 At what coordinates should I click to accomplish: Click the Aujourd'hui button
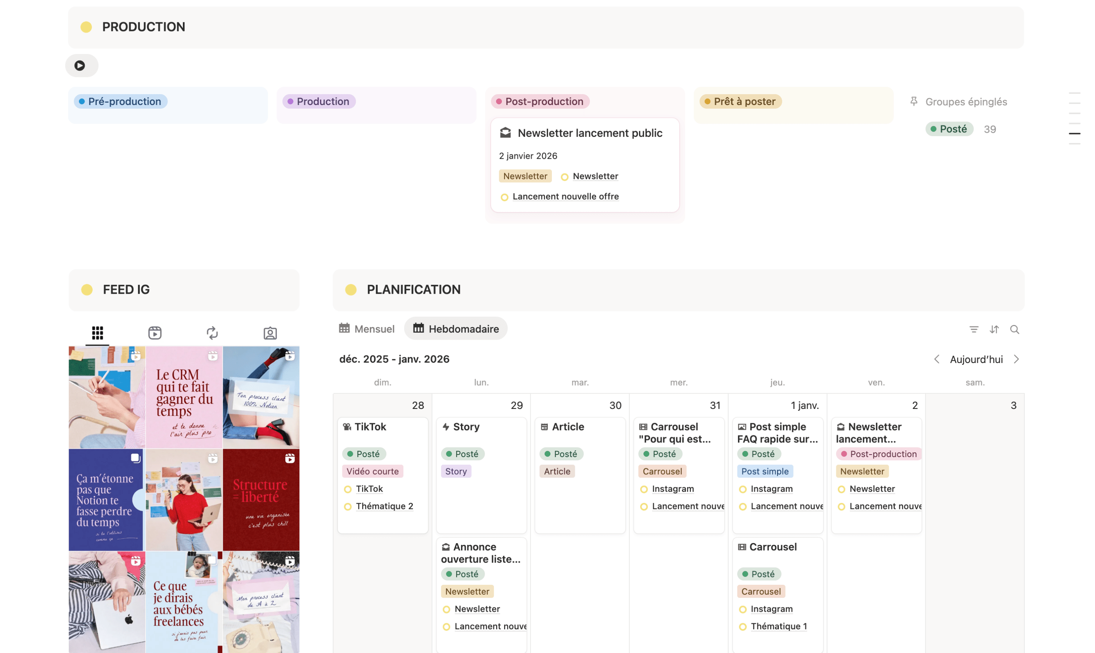pos(976,359)
